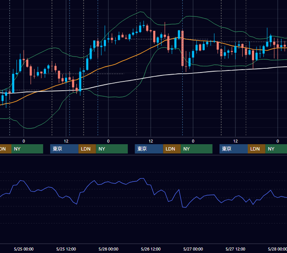
Task: Select the NY session block spanning 5/27 00:00
Action: click(197, 149)
